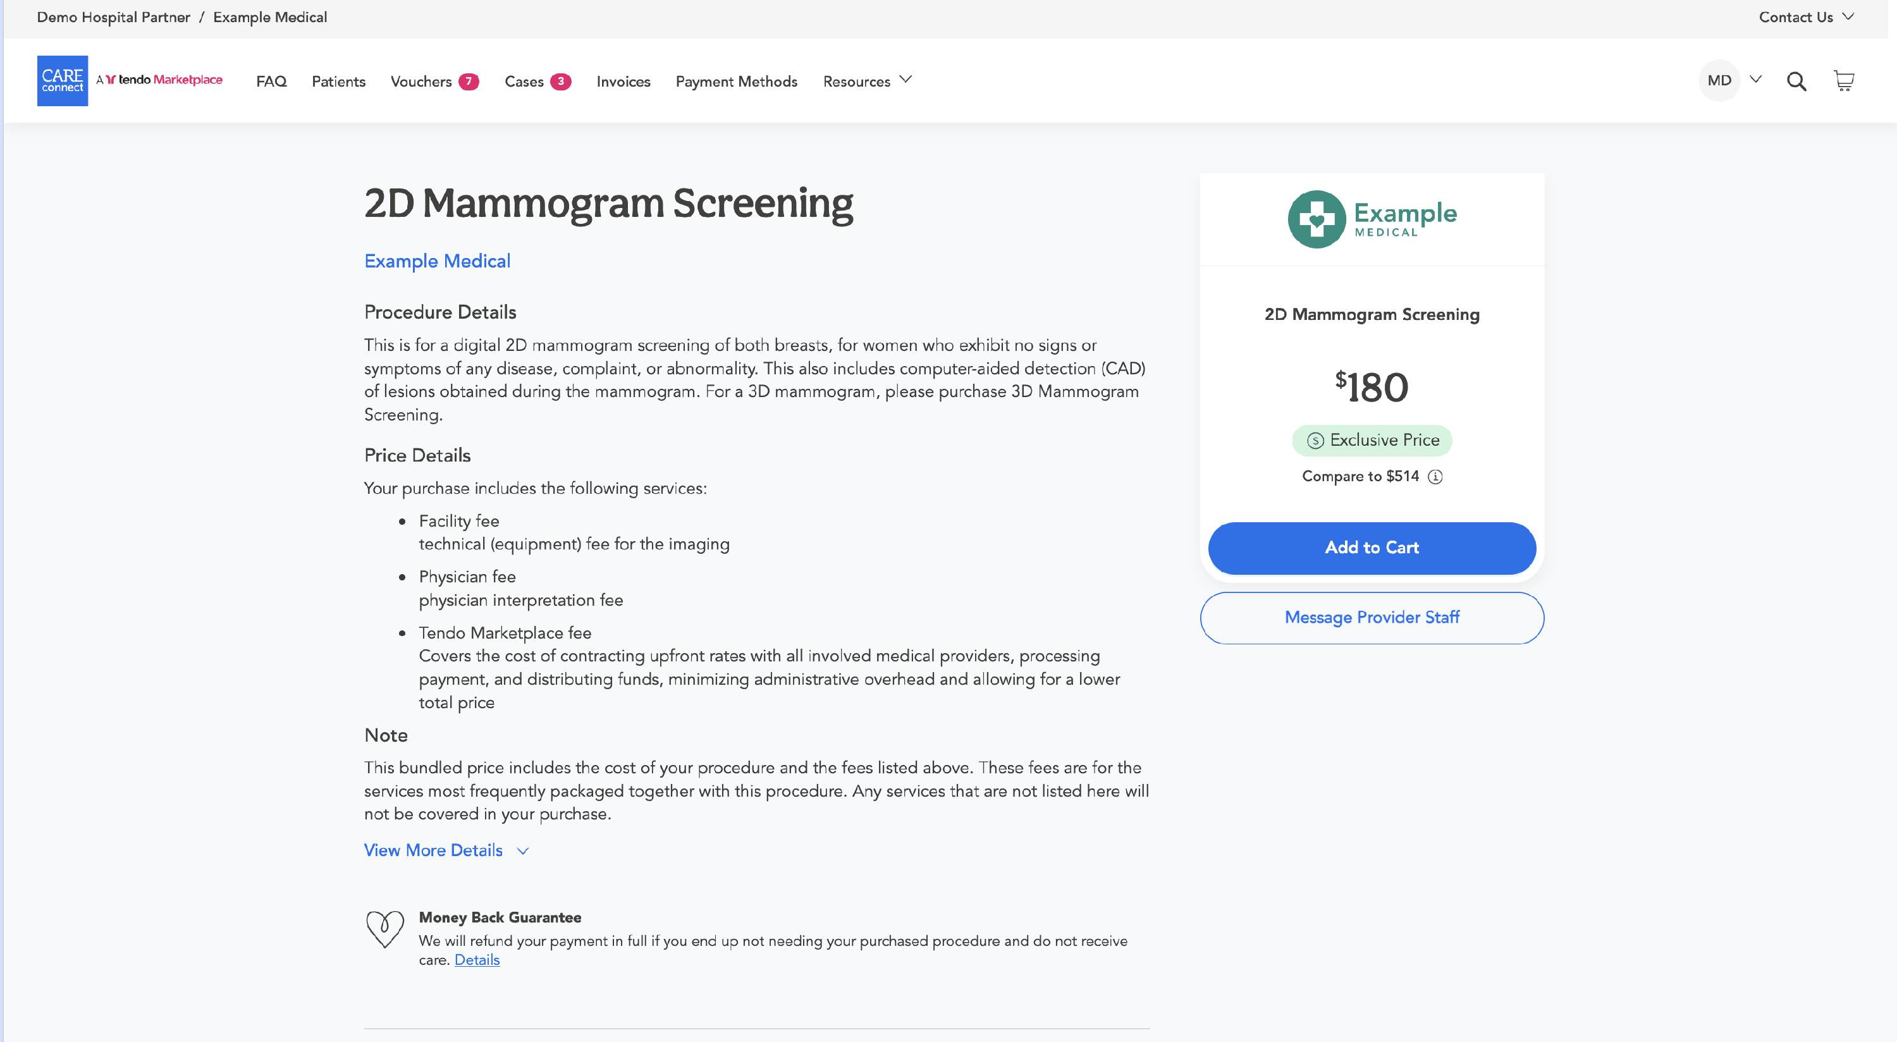
Task: Click the Compare to $514 text
Action: pyautogui.click(x=1360, y=477)
